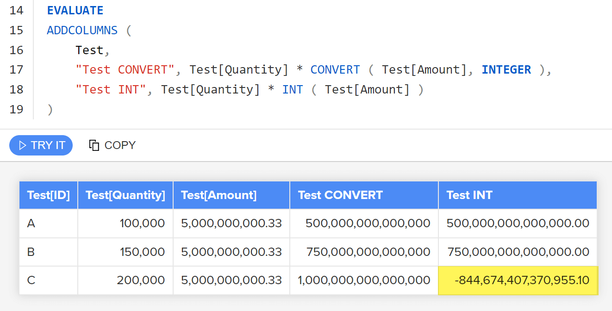Click the Test[ID] column header
Screen dimensions: 612x311
(48, 195)
